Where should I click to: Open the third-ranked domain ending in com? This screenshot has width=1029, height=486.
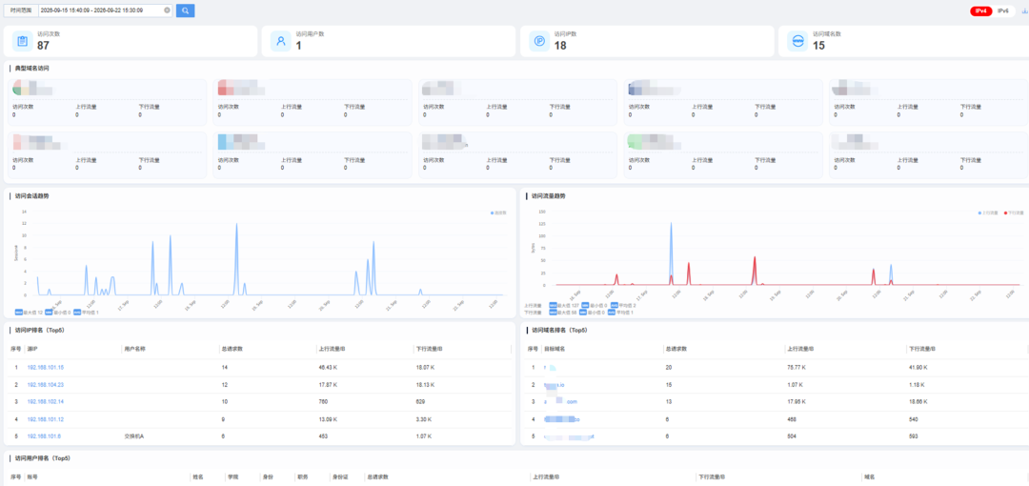tap(560, 401)
